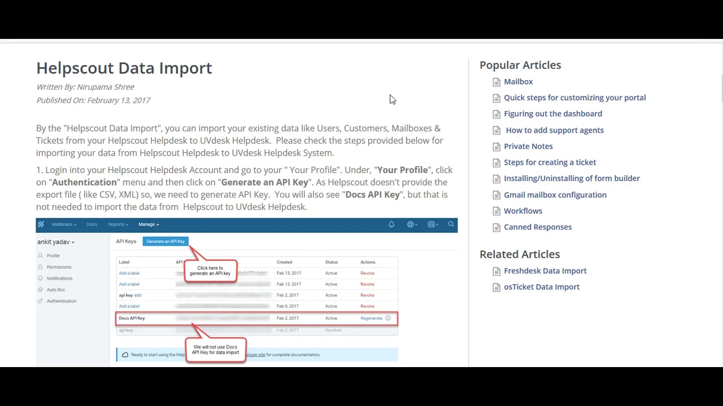Open the Canned Responses article link
The width and height of the screenshot is (723, 406).
tap(537, 227)
